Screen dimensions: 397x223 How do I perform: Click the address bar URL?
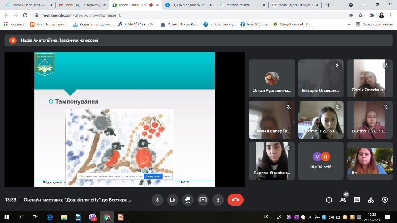pos(81,15)
